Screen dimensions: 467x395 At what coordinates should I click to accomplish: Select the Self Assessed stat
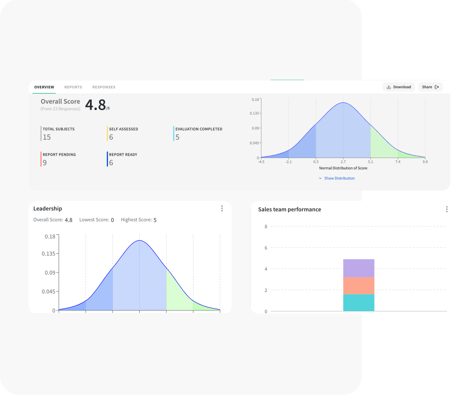[x=123, y=129]
